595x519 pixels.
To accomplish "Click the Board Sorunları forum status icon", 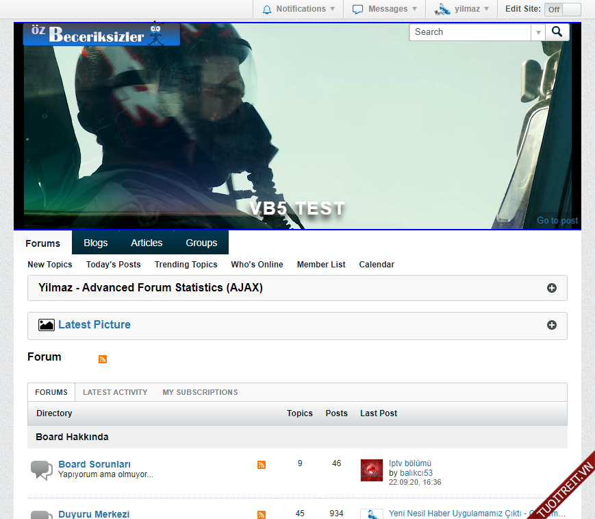I will (x=42, y=470).
